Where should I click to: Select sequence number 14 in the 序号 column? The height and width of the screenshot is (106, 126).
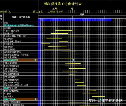pyautogui.click(x=1, y=58)
